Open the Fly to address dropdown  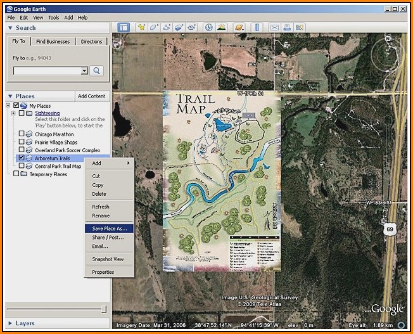(84, 71)
